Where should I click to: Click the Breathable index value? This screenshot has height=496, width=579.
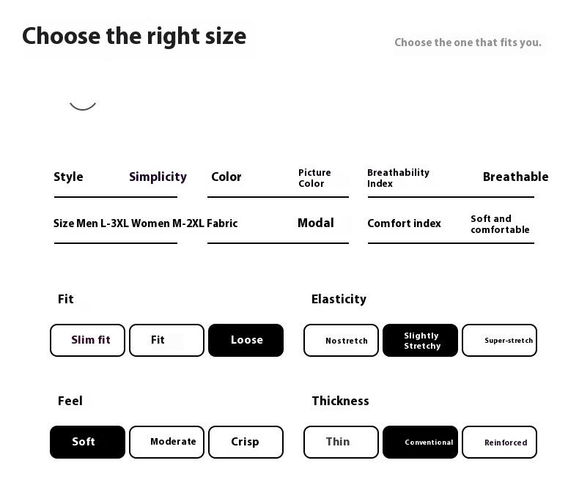(515, 177)
